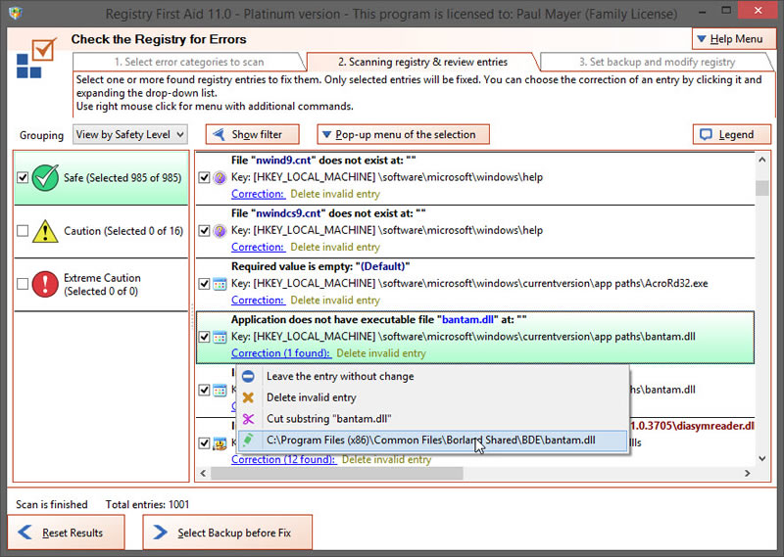This screenshot has height=557, width=784.
Task: Switch to tab 1. Select error categories to scan
Action: [189, 62]
